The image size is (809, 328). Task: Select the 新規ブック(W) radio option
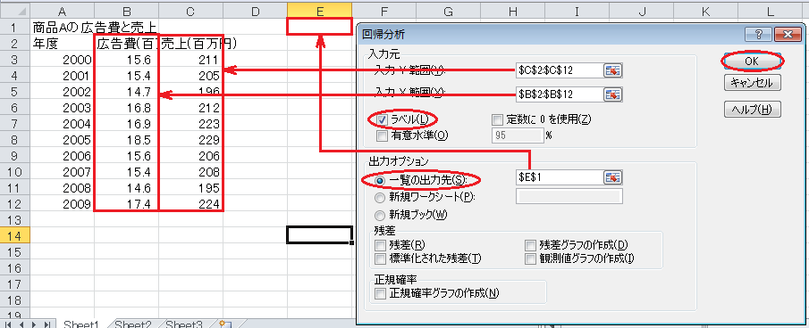coord(380,215)
